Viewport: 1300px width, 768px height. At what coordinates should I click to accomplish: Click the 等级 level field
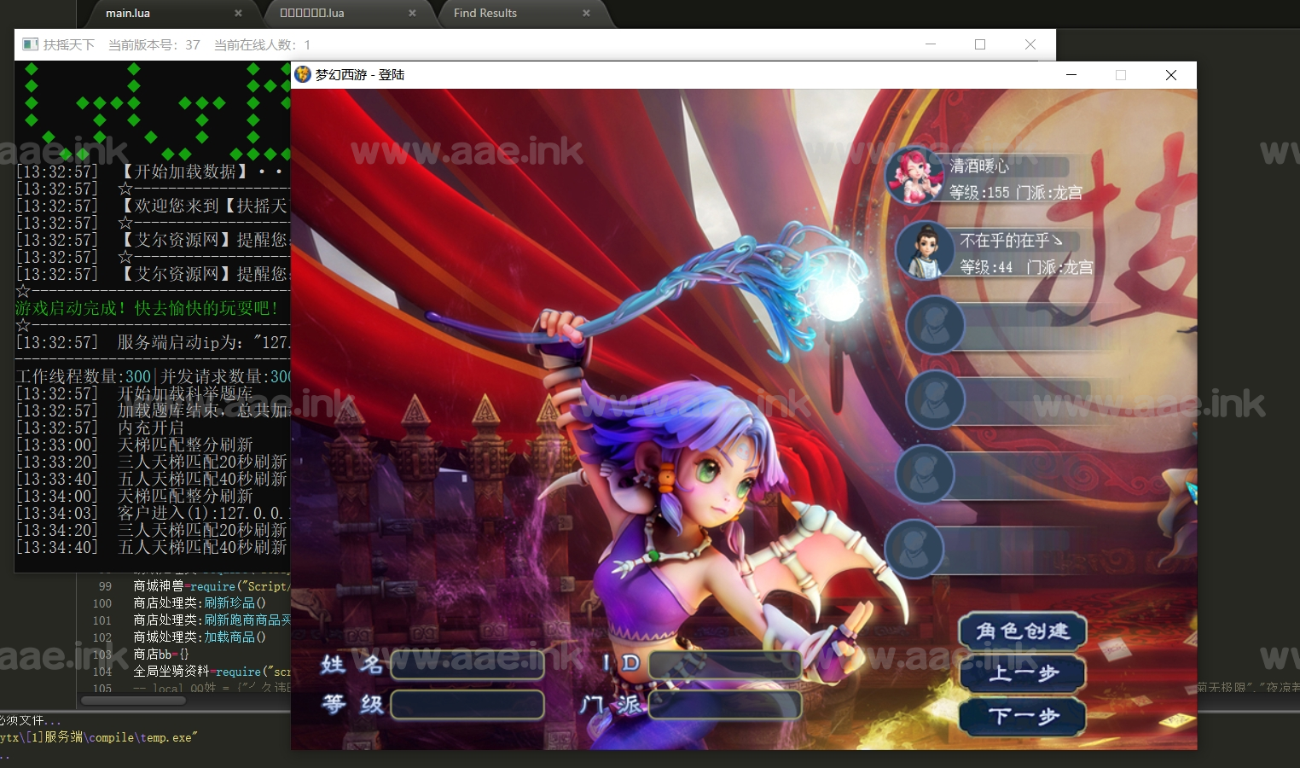pyautogui.click(x=467, y=705)
